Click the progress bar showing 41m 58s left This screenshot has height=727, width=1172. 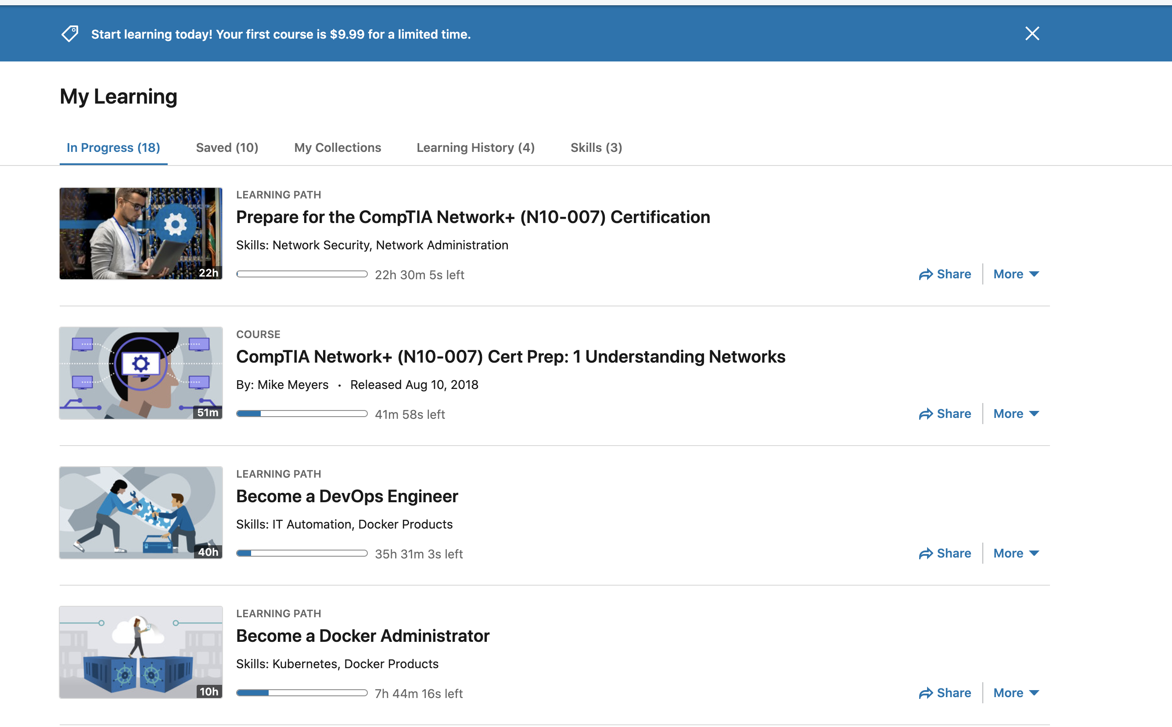pyautogui.click(x=302, y=414)
